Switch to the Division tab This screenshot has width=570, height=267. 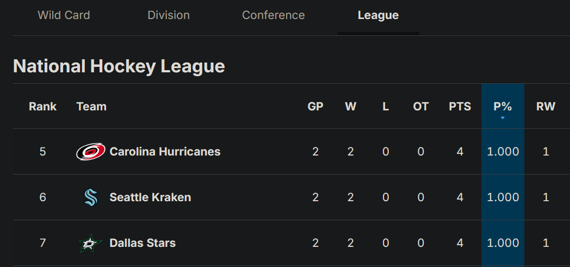pyautogui.click(x=169, y=15)
